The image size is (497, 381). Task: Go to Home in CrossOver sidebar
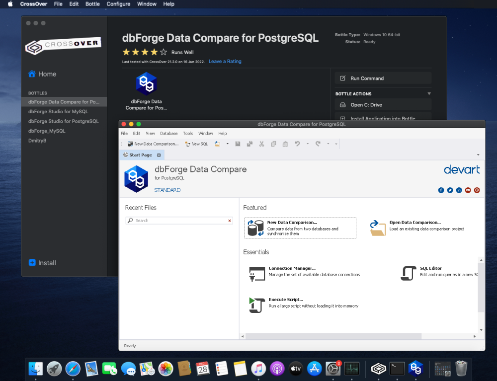tap(42, 74)
